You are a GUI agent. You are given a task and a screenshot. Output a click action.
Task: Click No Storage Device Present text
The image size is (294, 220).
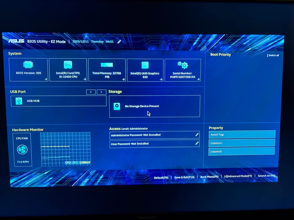(x=142, y=106)
